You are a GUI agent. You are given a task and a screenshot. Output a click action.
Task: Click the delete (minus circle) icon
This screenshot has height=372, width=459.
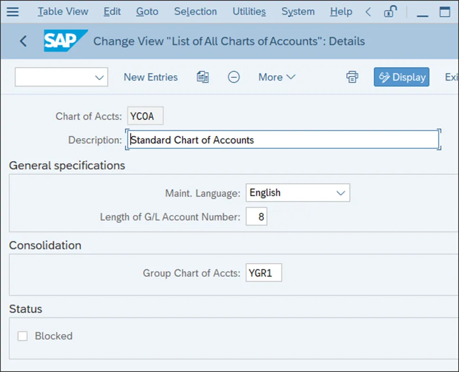coord(234,77)
